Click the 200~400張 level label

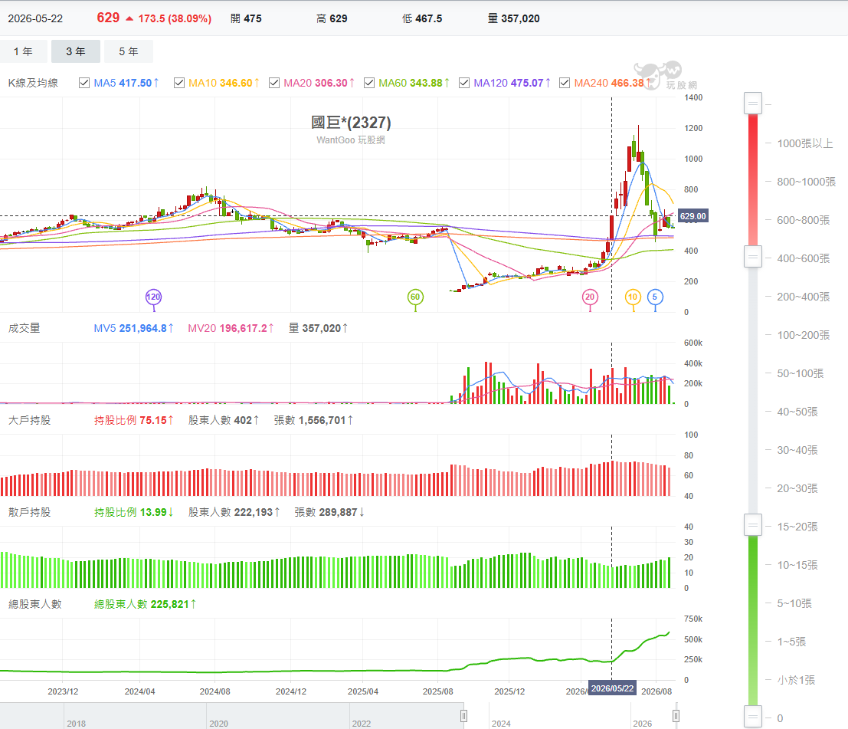point(803,297)
